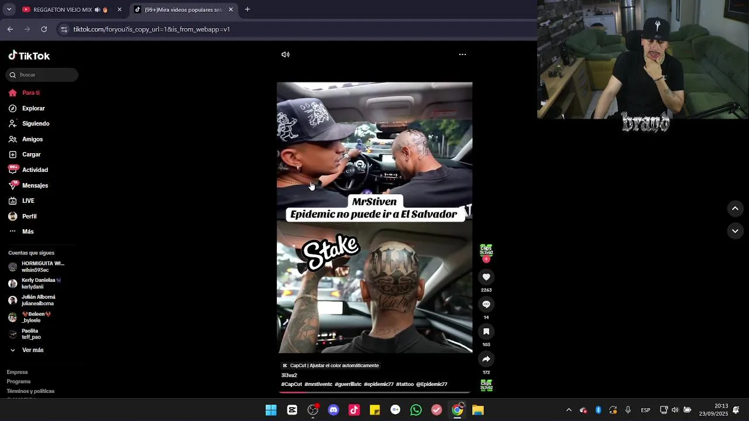Click the #tattoo hashtag
This screenshot has width=749, height=421.
click(x=405, y=384)
